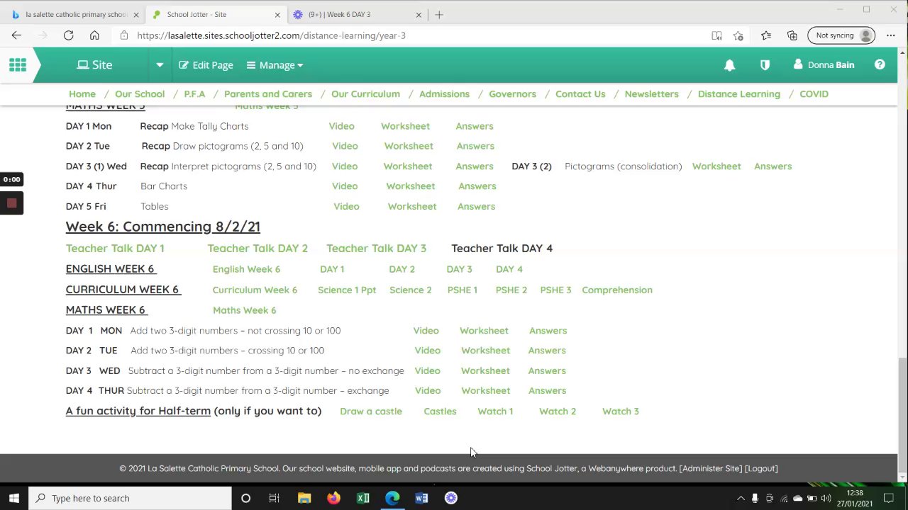Screen dimensions: 908x510
Task: Open Video for Bar Charts row
Action: pyautogui.click(x=345, y=186)
